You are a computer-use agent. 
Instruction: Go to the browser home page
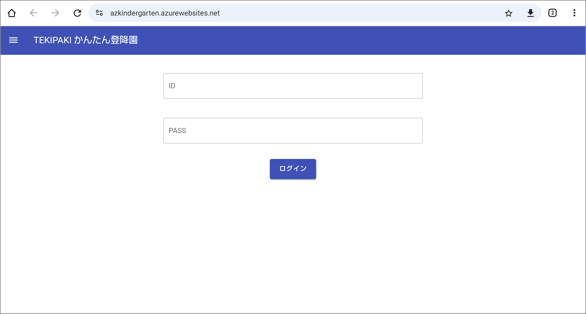tap(12, 13)
